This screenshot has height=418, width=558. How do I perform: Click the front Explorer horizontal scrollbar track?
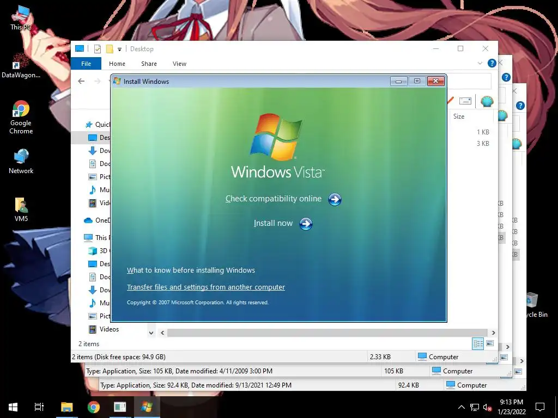point(327,333)
